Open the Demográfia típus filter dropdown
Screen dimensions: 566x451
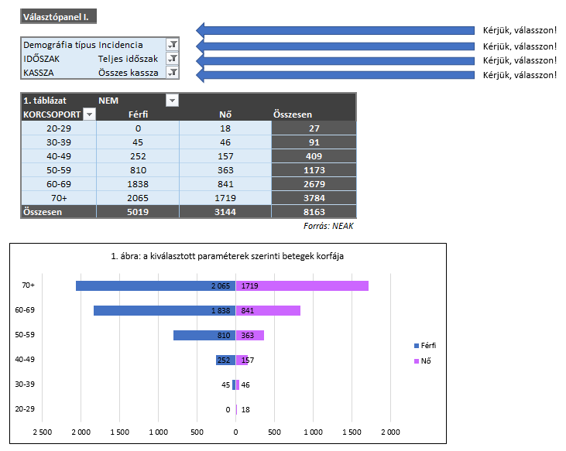(173, 45)
